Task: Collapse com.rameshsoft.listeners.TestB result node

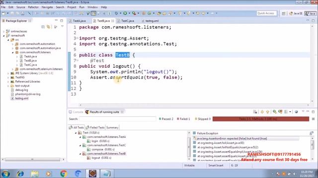Action: point(80,154)
